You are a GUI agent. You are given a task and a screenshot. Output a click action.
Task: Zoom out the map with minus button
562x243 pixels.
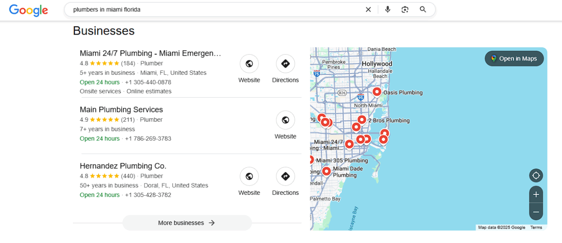click(x=536, y=212)
